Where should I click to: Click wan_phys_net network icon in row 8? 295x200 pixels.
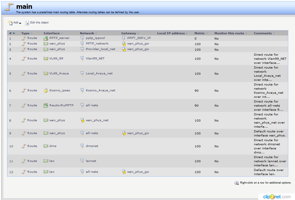(x=82, y=120)
